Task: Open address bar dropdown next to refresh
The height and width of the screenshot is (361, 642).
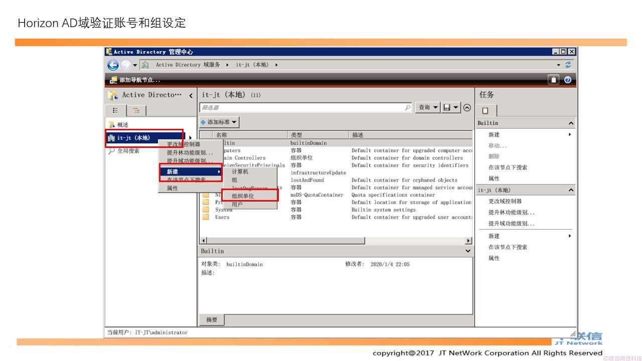Action: (559, 65)
